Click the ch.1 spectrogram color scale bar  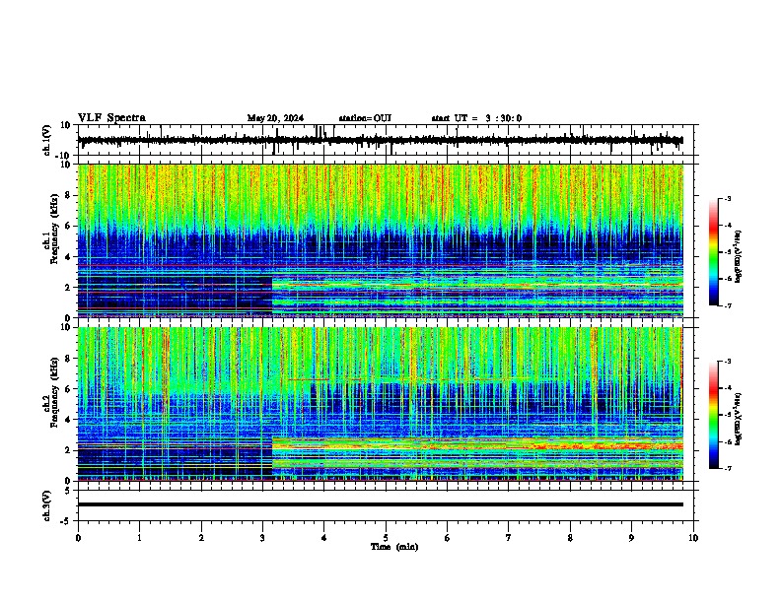tap(713, 252)
